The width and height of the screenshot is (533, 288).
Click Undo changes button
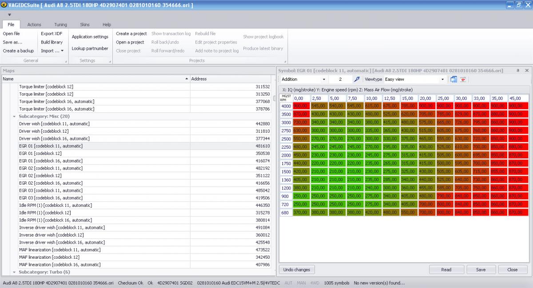[297, 269]
